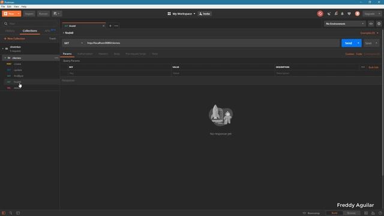Click the query param Key input cell
Screen dimensions: 384x216
pyautogui.click(x=119, y=73)
